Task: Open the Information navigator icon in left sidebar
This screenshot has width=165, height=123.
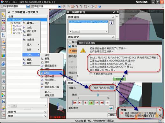Action: pos(3,64)
